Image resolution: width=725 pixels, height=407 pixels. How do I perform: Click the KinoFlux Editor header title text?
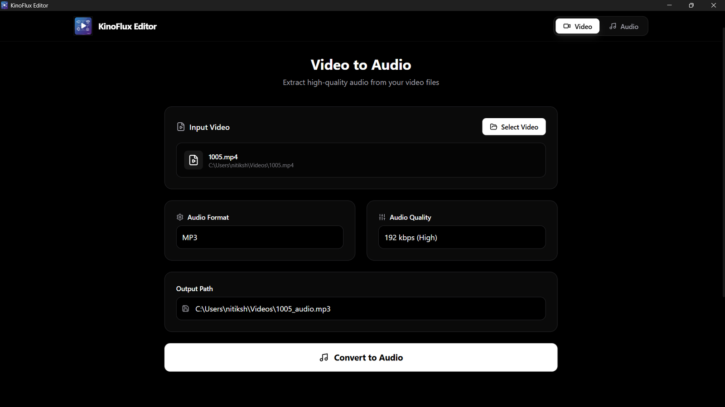tap(127, 26)
